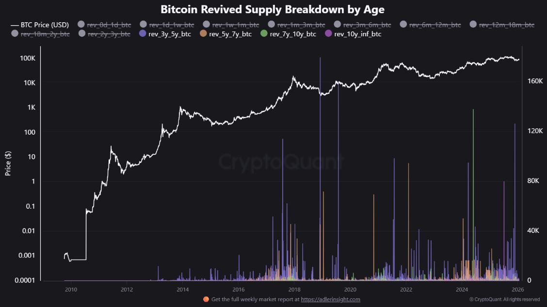Click the Price ($) y-axis label
Viewport: 547px width, 307px height.
pyautogui.click(x=8, y=163)
